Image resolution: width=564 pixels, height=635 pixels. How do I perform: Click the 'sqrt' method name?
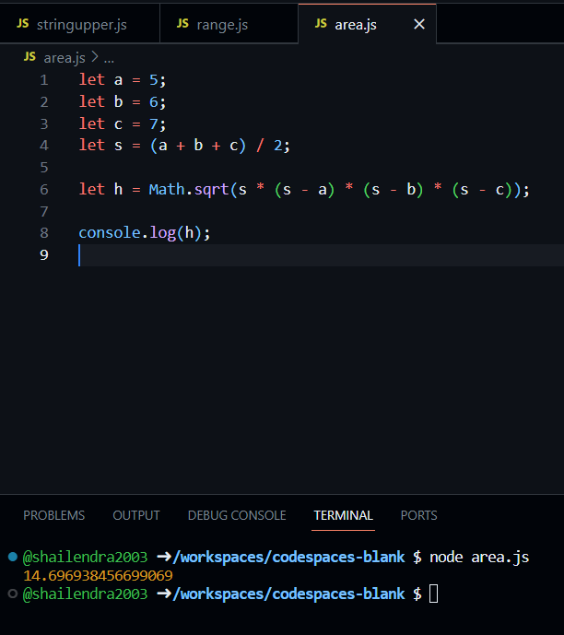point(211,190)
